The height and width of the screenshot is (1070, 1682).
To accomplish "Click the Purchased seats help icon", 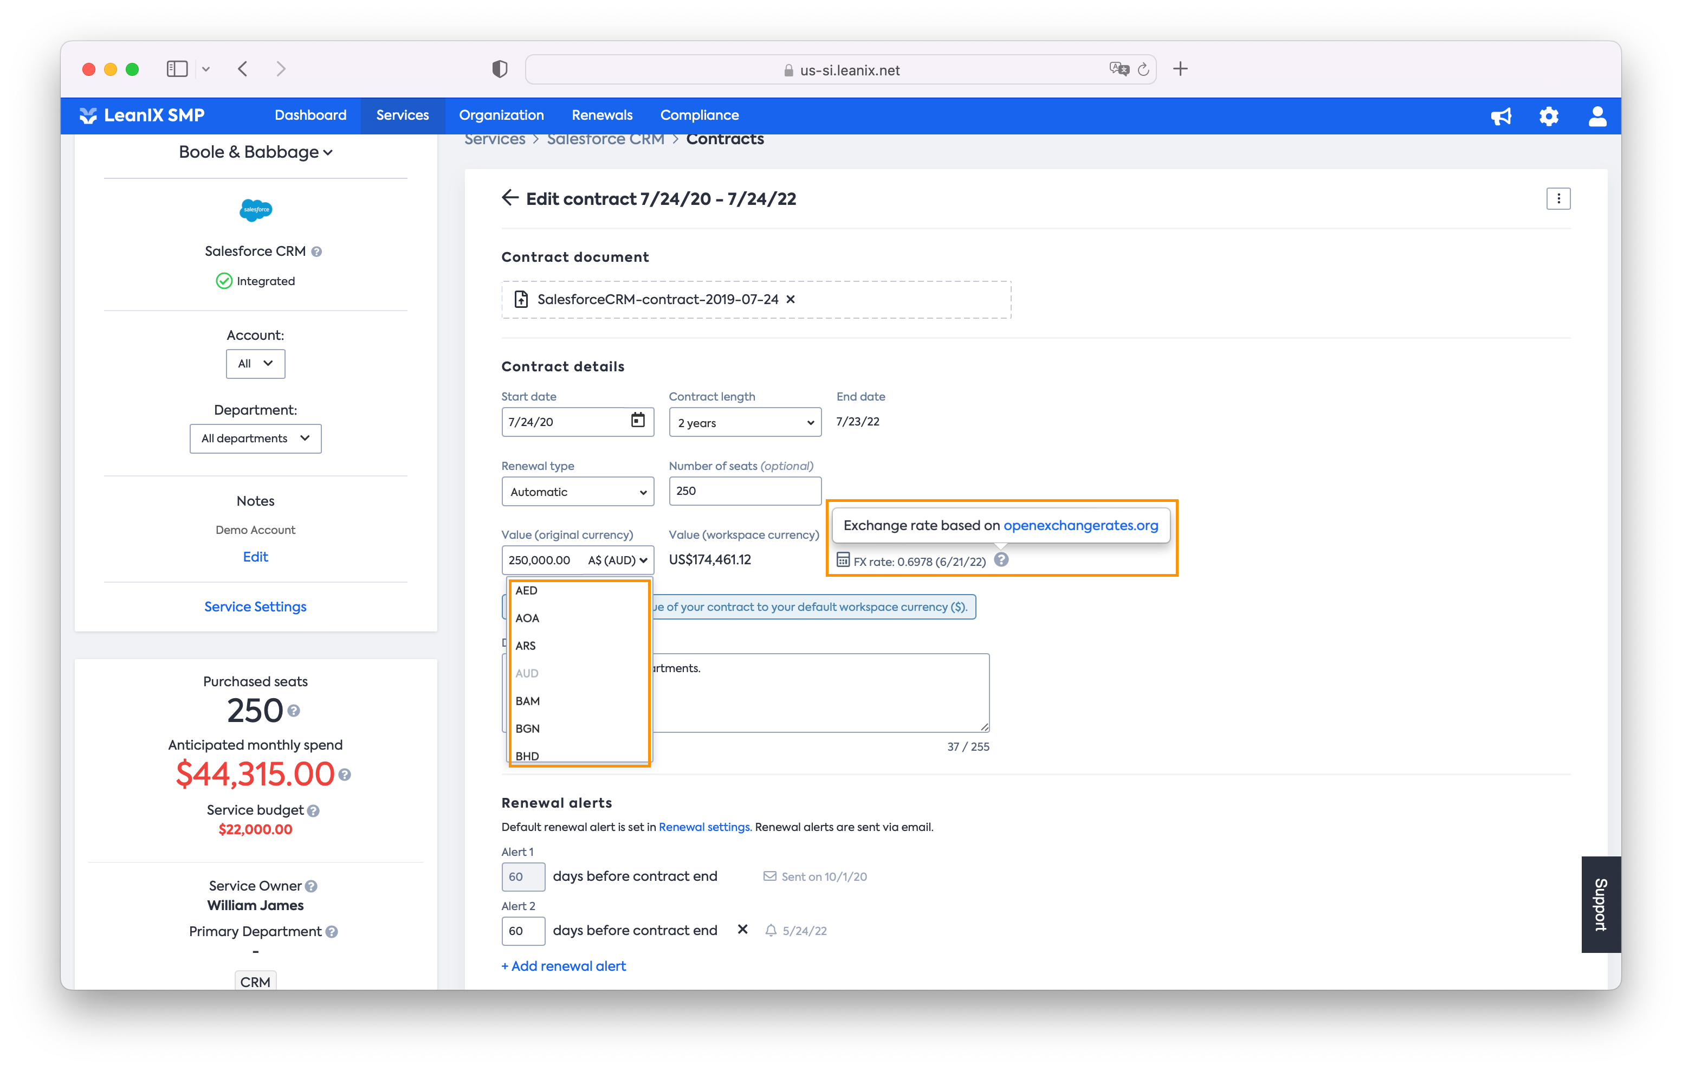I will pyautogui.click(x=294, y=710).
